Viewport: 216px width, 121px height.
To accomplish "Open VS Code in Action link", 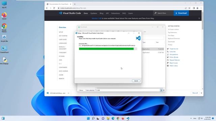I will coord(173,30).
